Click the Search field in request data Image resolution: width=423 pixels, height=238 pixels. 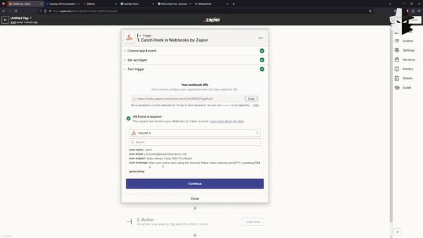click(195, 142)
